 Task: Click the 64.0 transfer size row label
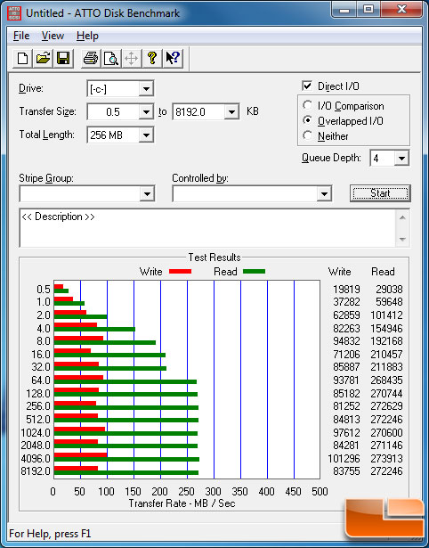pos(41,380)
